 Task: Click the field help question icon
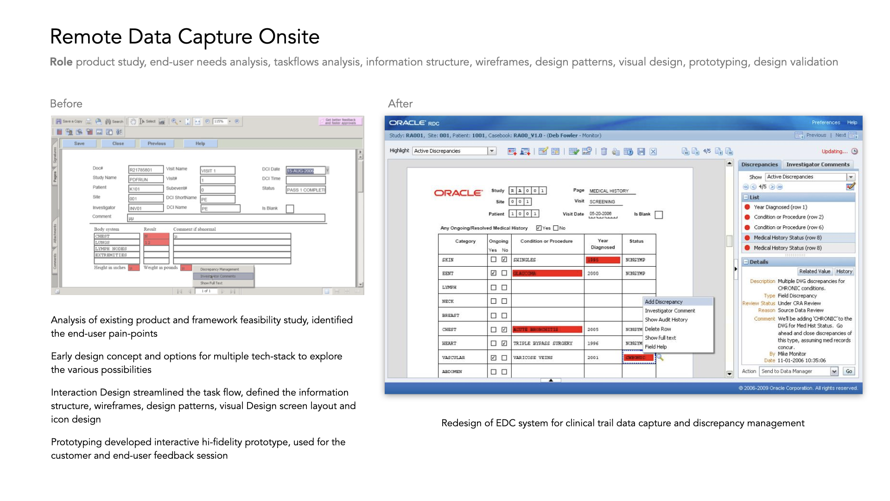click(629, 151)
